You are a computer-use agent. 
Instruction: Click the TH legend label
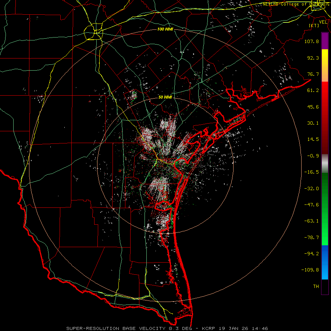pyautogui.click(x=316, y=286)
